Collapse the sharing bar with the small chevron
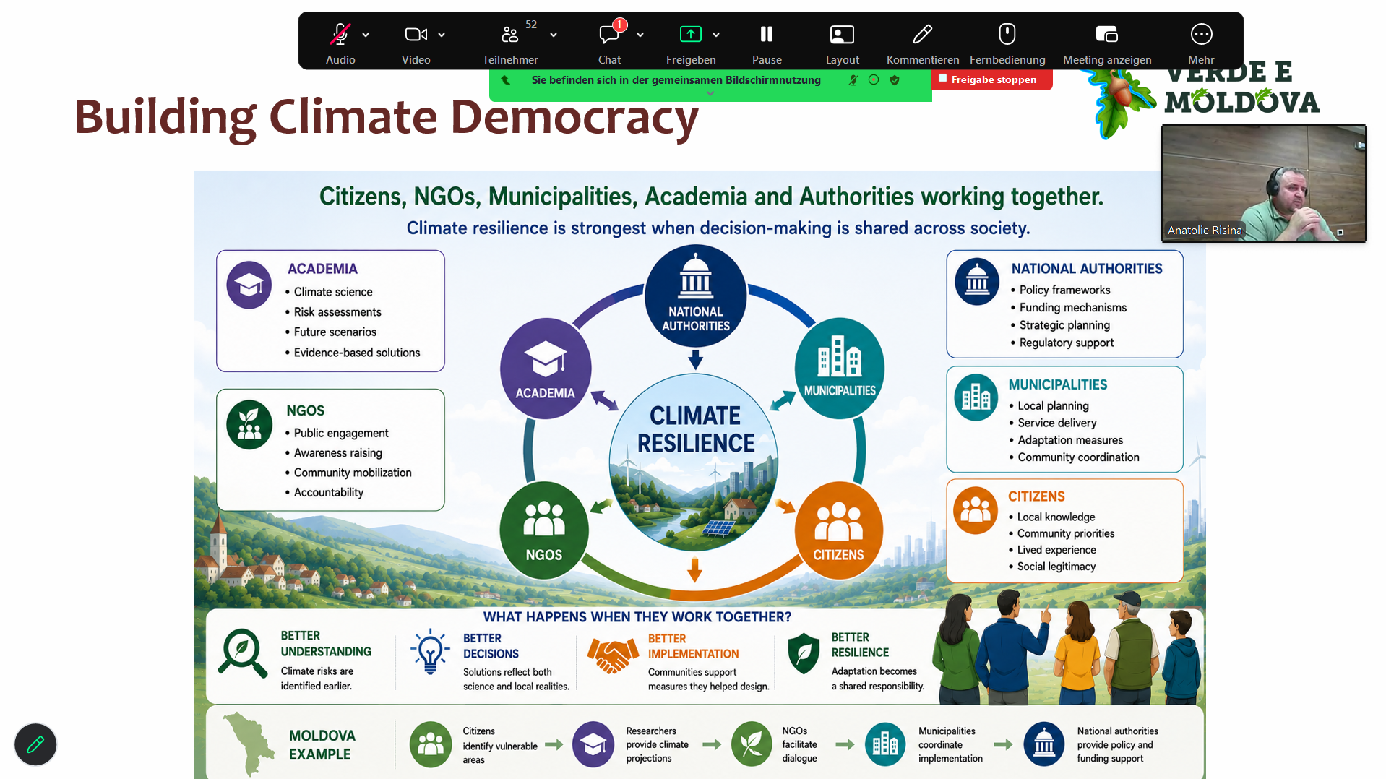Screen dimensions: 1386x779 coord(710,93)
